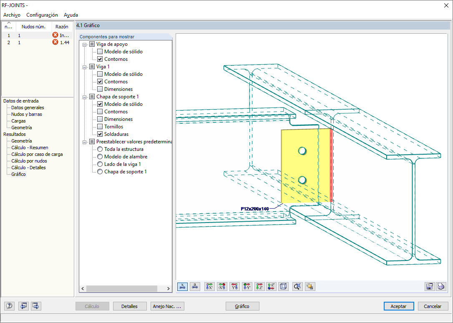
Task: Set view in X' direction
Action: tap(209, 287)
